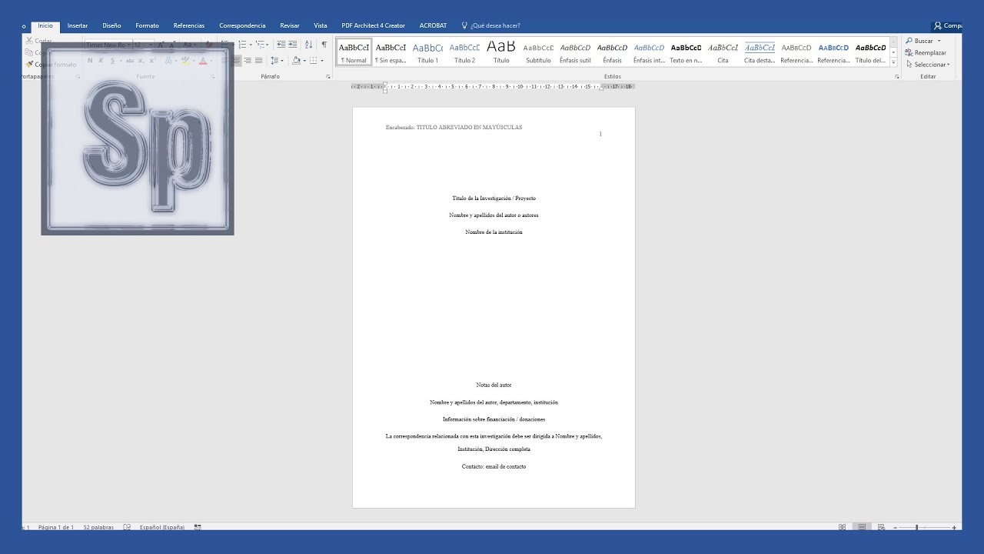Open Estilos pane dialog launcher
984x554 pixels.
pos(896,77)
